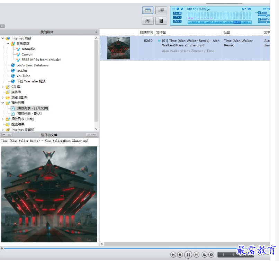The height and width of the screenshot is (261, 279).
Task: Click the portable device player icon
Action: pos(161,21)
